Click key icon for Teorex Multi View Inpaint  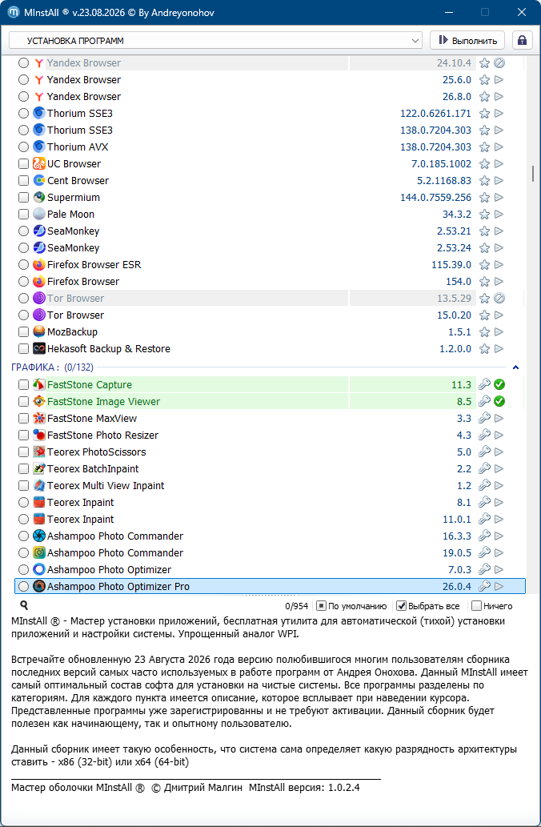click(484, 486)
